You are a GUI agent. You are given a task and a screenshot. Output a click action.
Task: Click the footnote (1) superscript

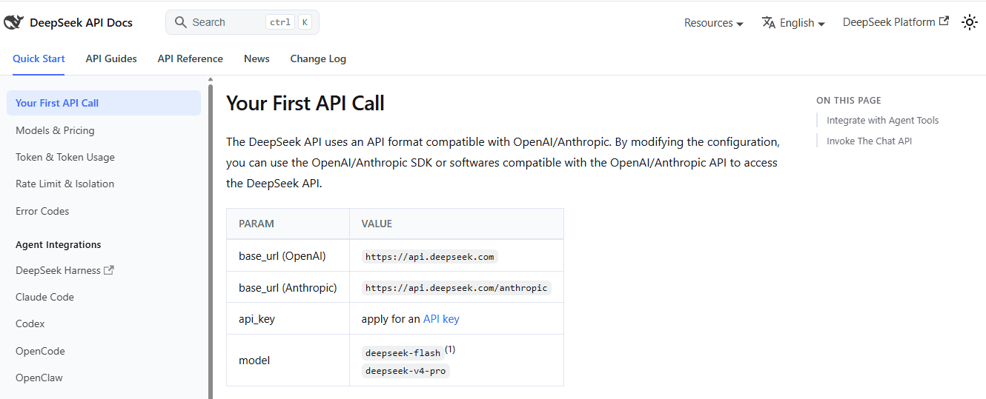tap(450, 349)
